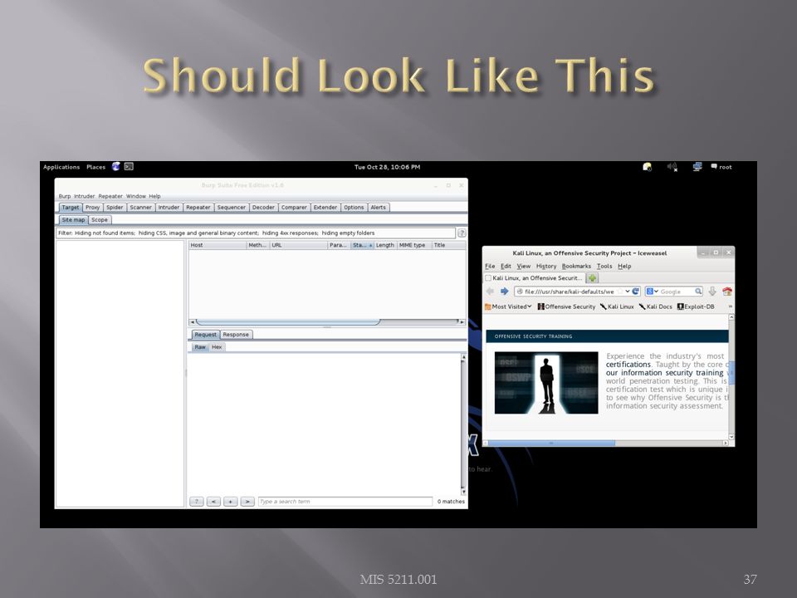This screenshot has width=797, height=598.
Task: Click the volume speaker icon in system tray
Action: coord(672,167)
